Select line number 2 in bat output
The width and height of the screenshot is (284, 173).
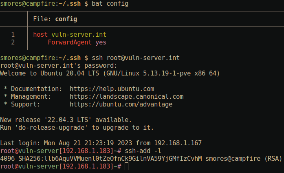(13, 42)
